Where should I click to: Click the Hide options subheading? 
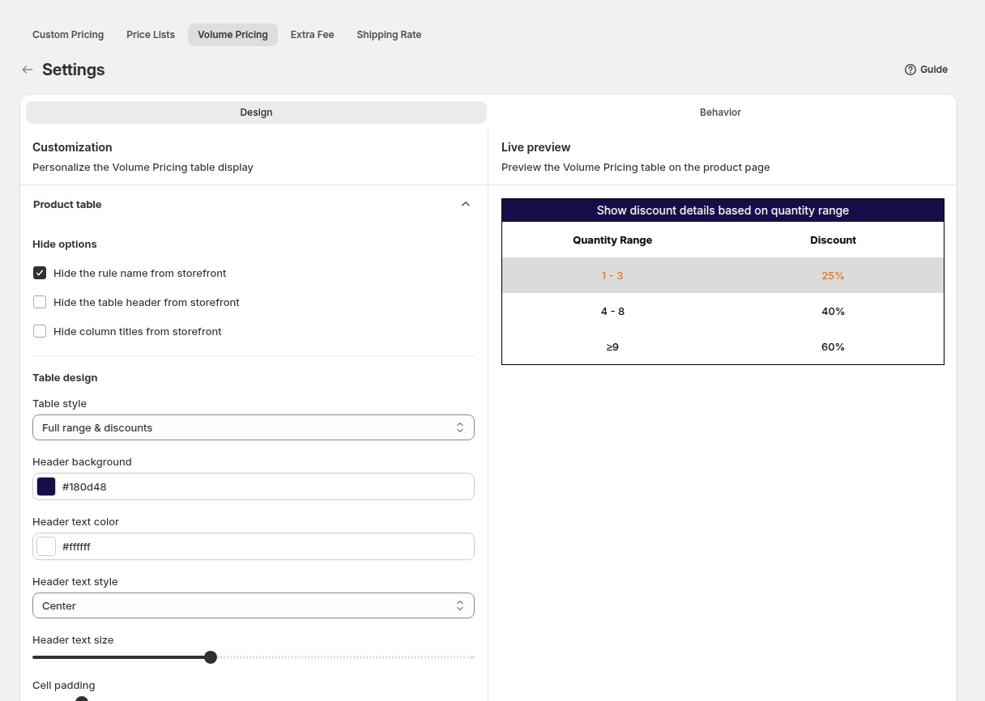(65, 244)
